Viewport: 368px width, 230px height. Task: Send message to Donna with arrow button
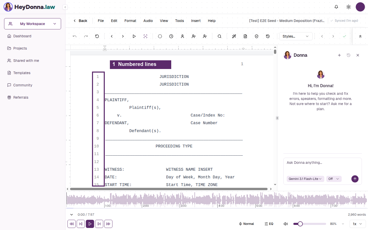[355, 179]
